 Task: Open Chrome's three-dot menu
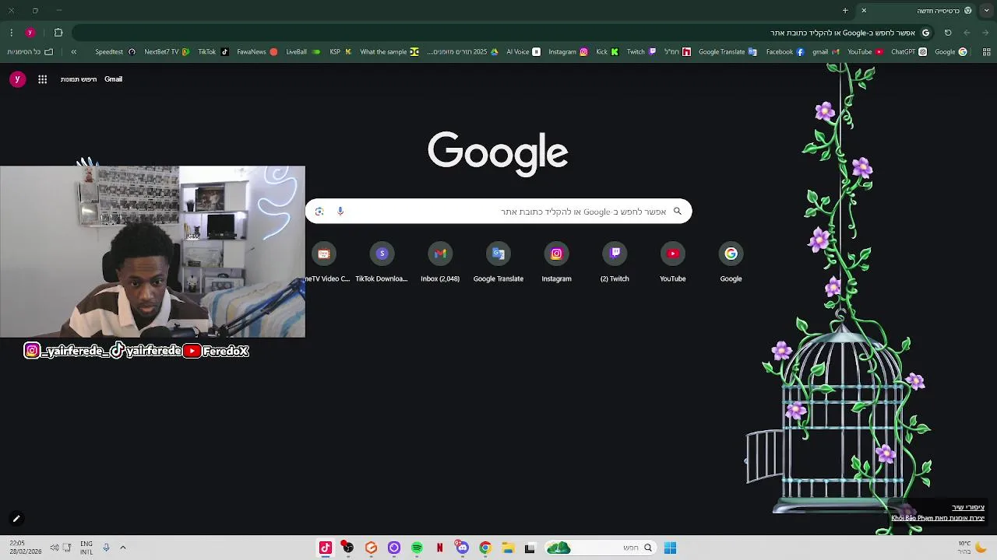(11, 33)
